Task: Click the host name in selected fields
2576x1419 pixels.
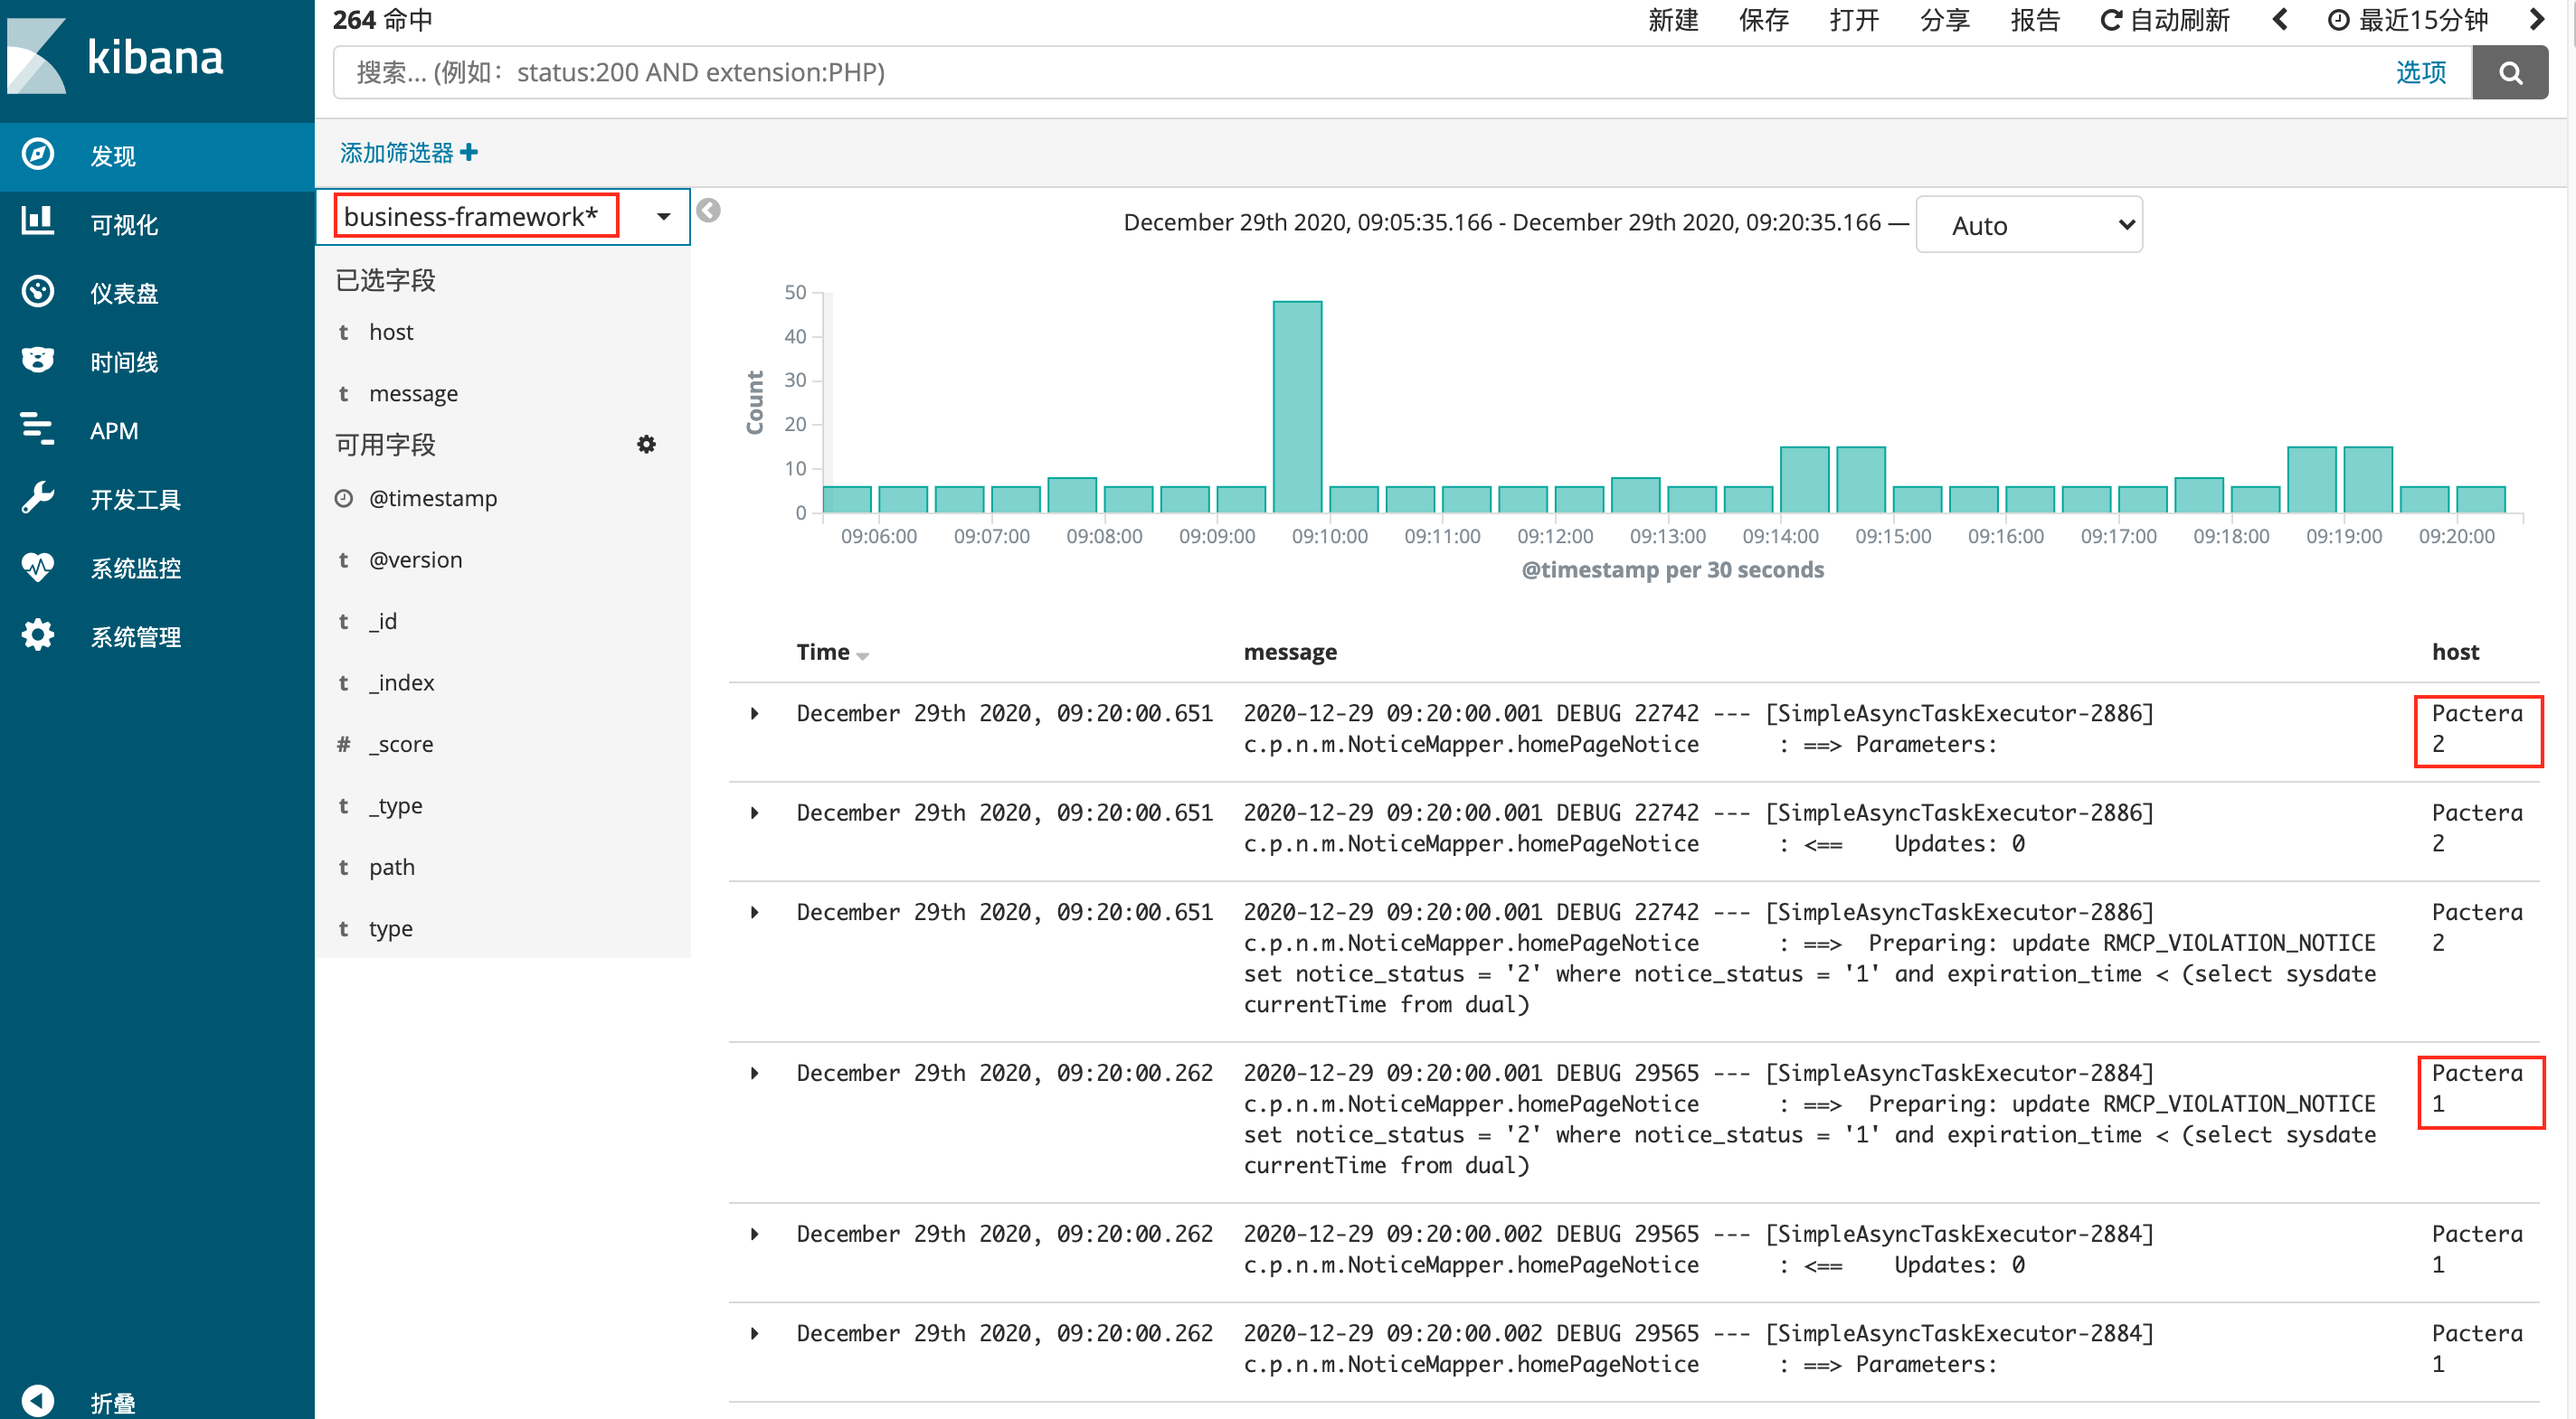Action: (391, 332)
